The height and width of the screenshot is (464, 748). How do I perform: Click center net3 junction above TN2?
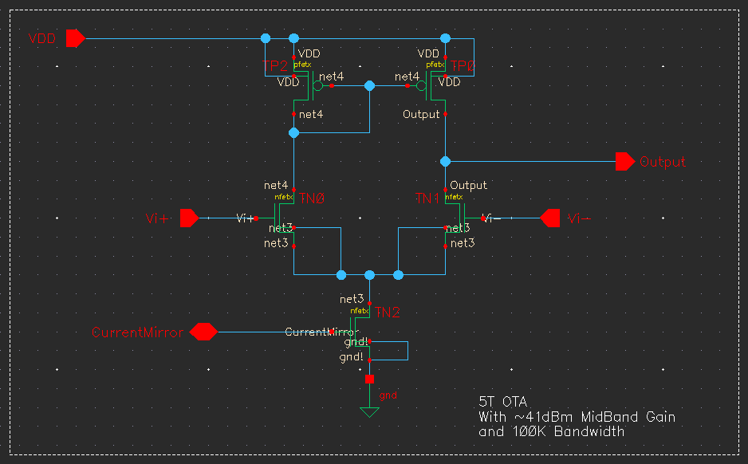point(369,275)
